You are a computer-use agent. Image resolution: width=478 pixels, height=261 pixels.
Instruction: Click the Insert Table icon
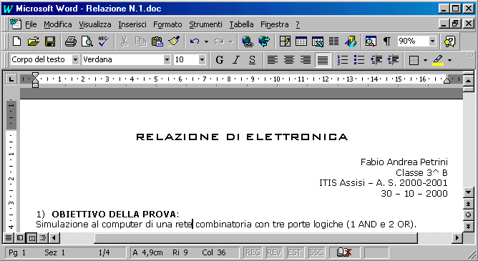click(301, 41)
